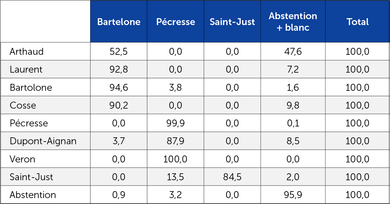Select the Saint-Just column header

(x=232, y=22)
